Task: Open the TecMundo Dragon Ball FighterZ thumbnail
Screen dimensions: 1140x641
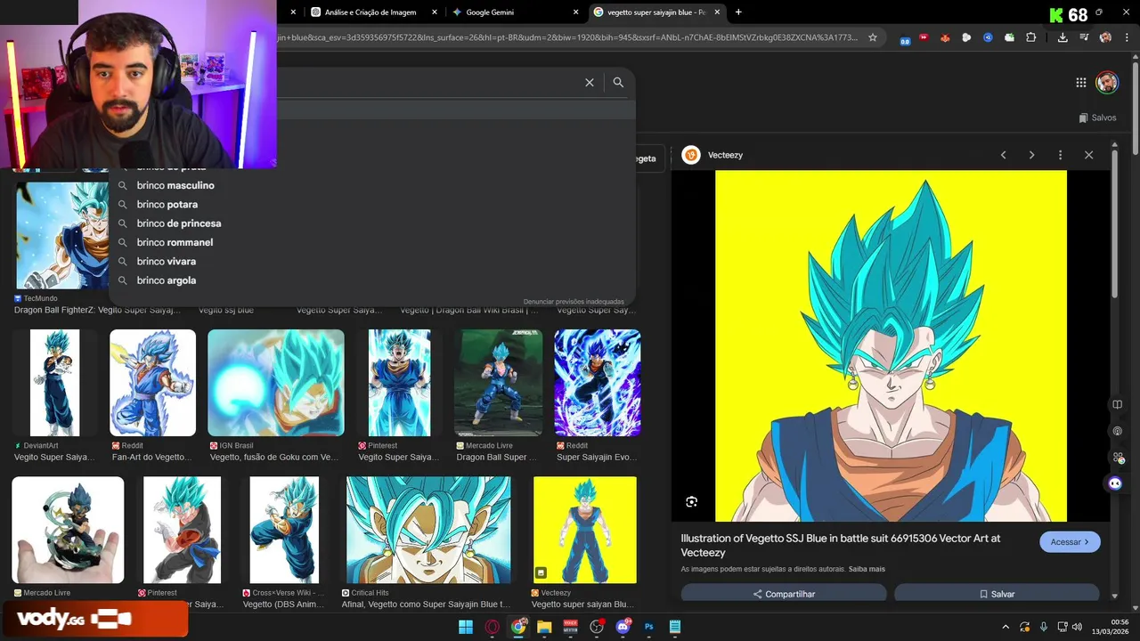Action: click(61, 236)
